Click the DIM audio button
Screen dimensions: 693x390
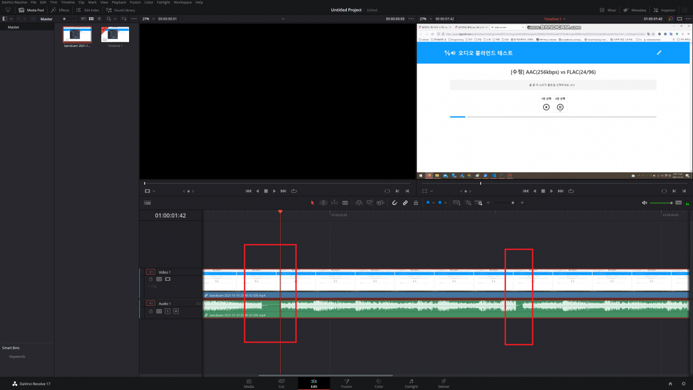679,203
